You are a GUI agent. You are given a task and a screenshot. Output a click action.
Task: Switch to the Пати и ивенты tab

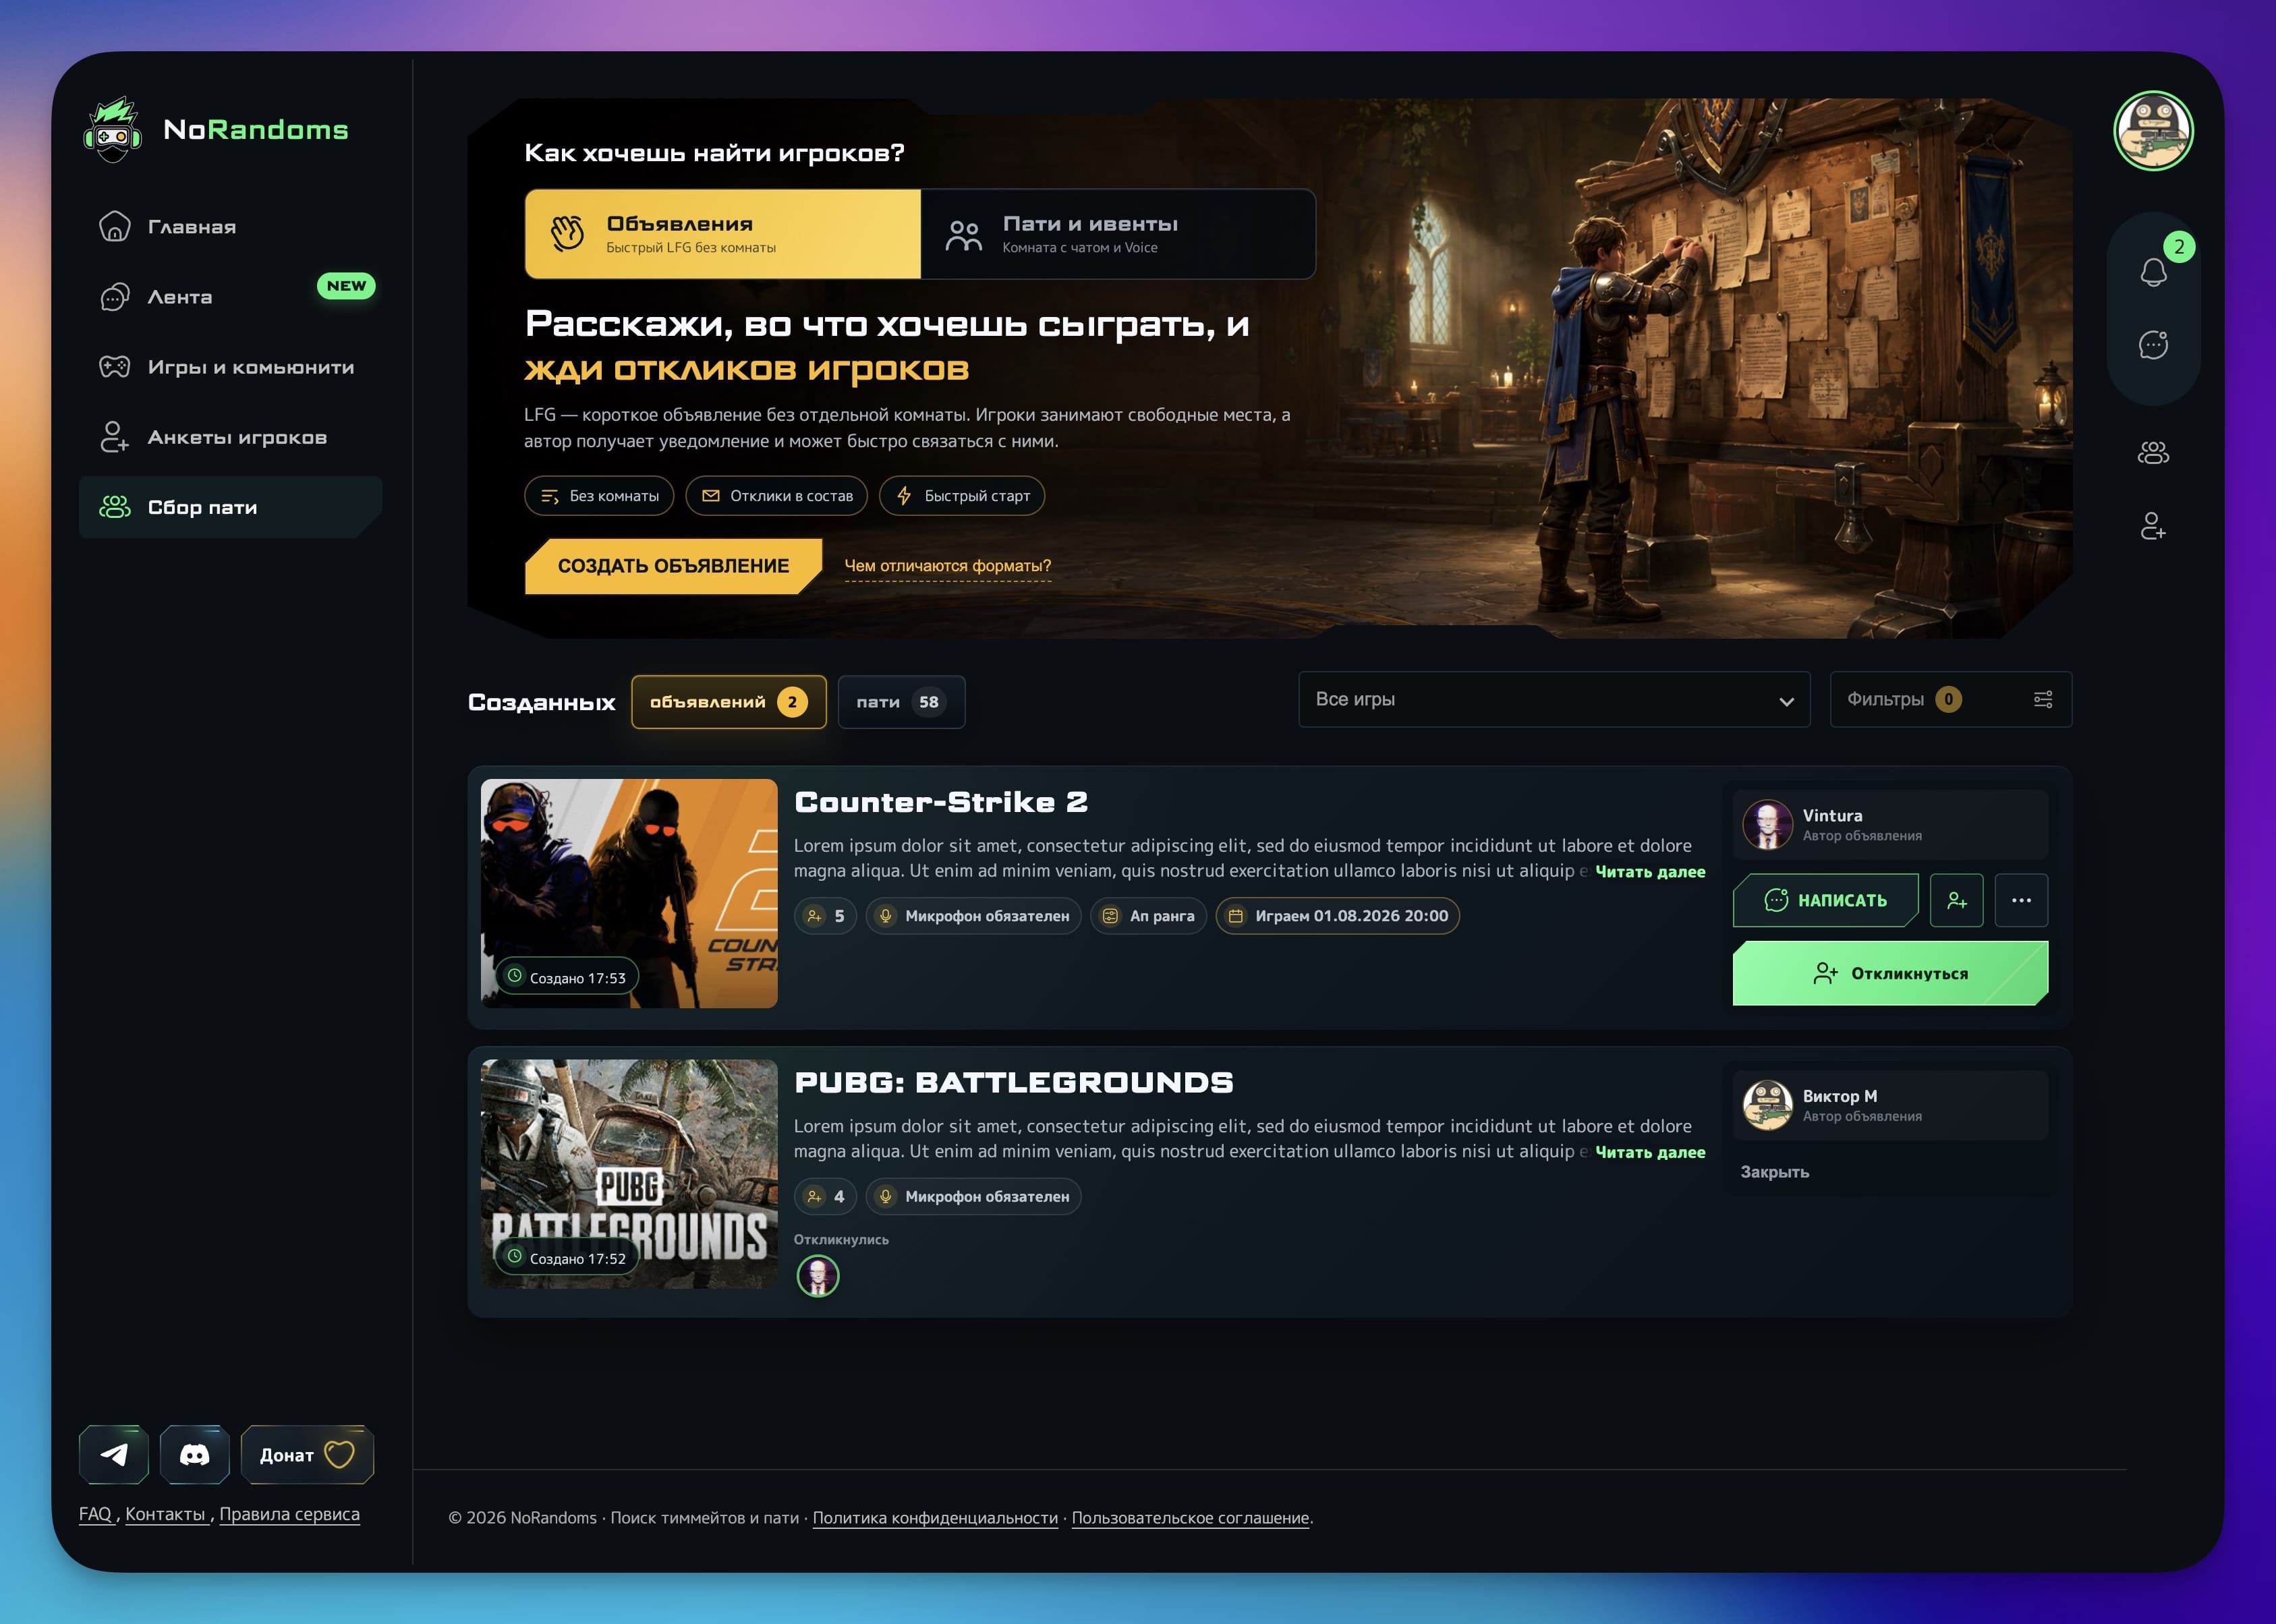coord(1118,234)
